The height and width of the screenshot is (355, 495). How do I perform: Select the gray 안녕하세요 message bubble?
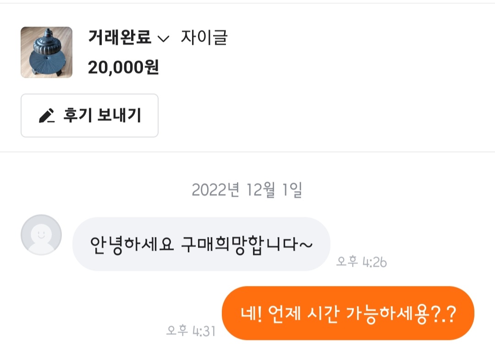(201, 244)
